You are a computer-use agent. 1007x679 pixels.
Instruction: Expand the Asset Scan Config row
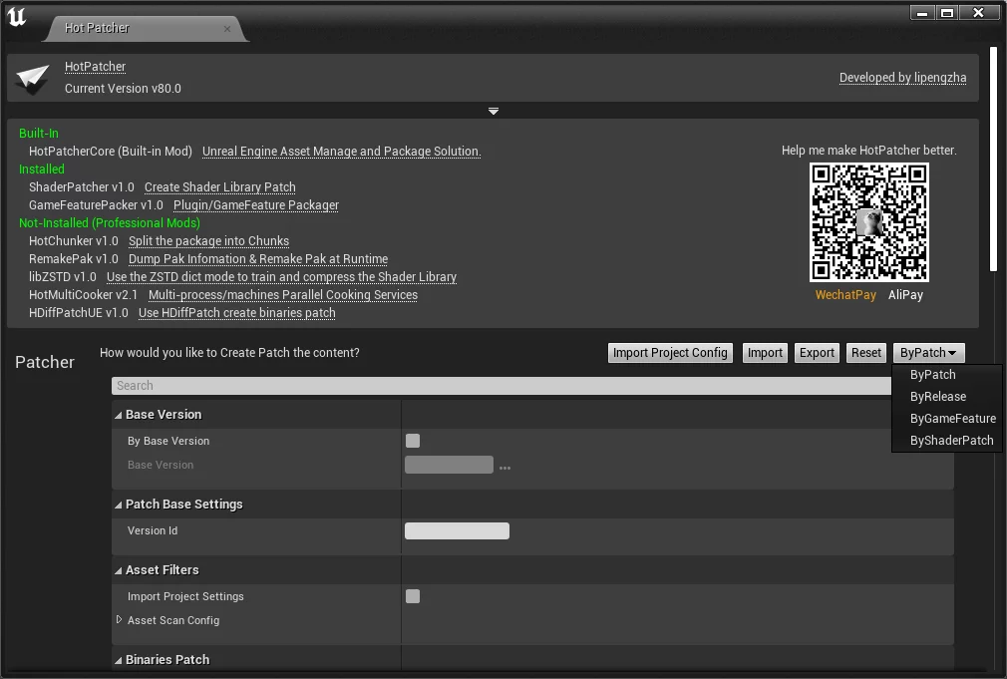(120, 620)
